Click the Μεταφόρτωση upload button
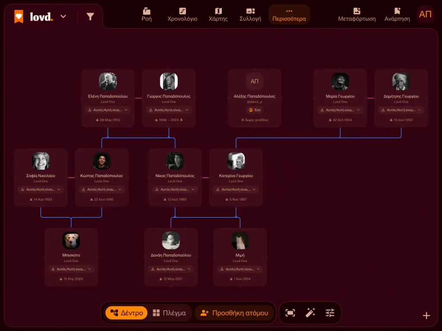 pos(357,15)
